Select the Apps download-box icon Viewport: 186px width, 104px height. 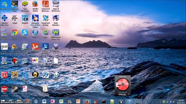coord(46,34)
